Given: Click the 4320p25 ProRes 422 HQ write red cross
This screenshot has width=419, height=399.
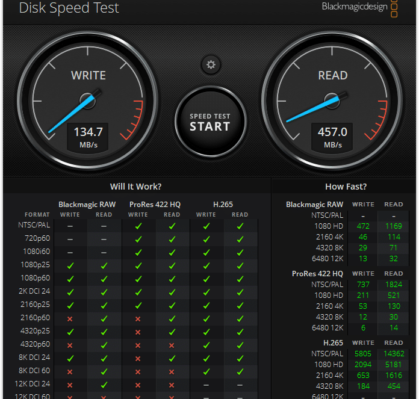Looking at the screenshot, I should coord(138,332).
